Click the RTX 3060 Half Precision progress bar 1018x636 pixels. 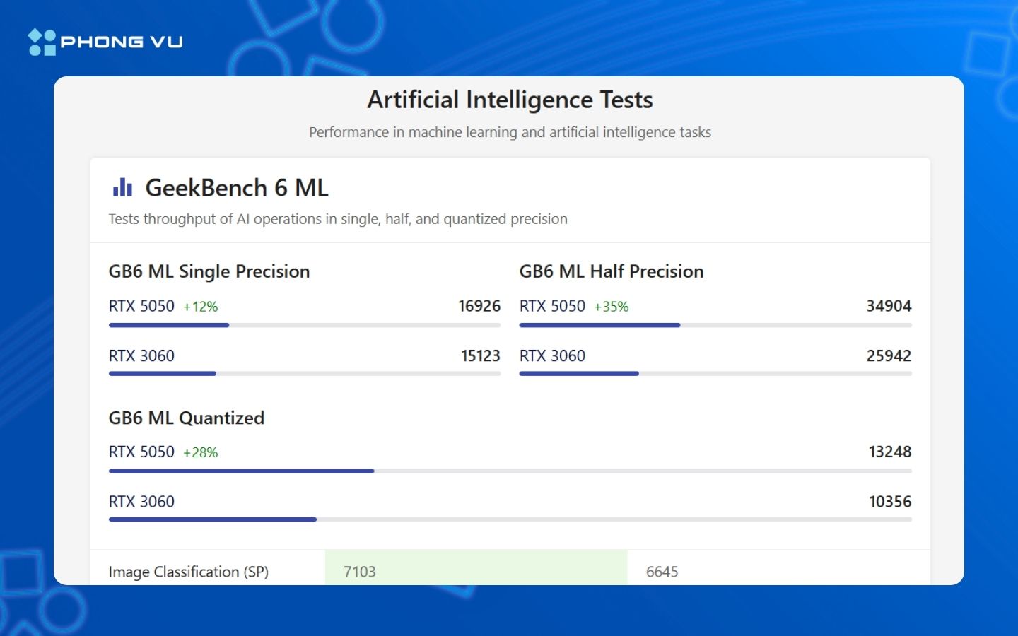pyautogui.click(x=715, y=373)
